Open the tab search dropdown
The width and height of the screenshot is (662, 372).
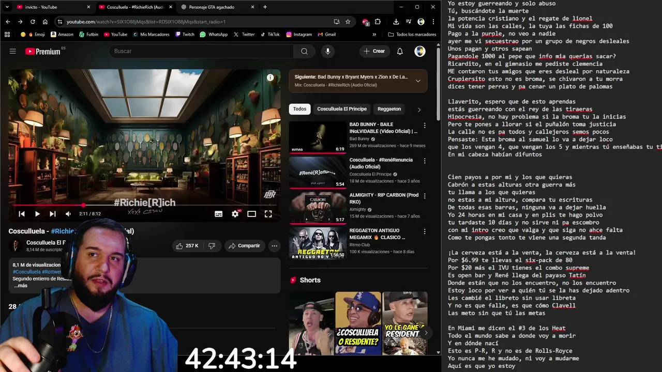7,7
